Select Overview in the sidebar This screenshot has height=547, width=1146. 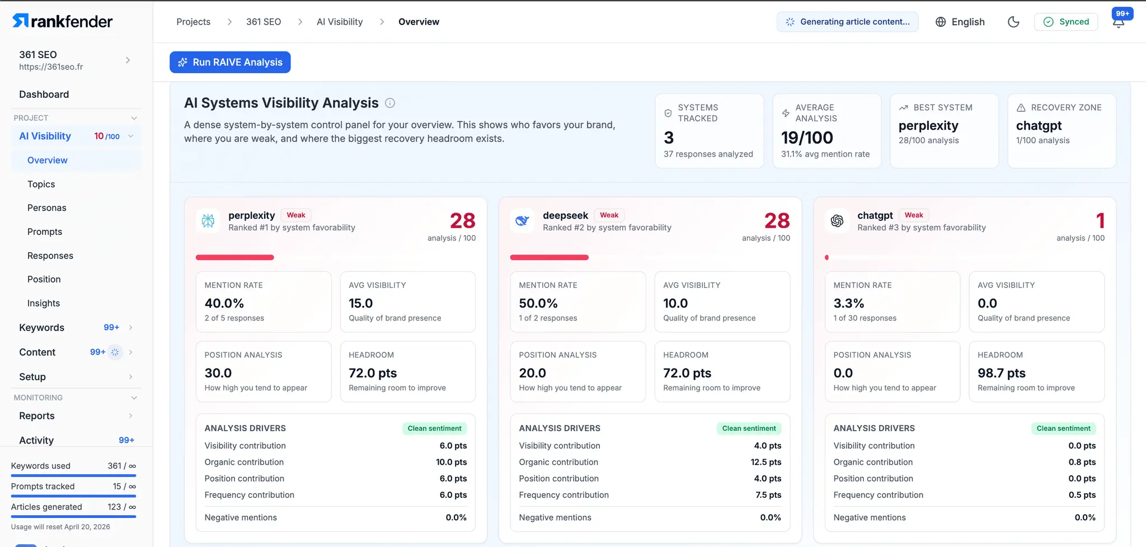point(76,160)
